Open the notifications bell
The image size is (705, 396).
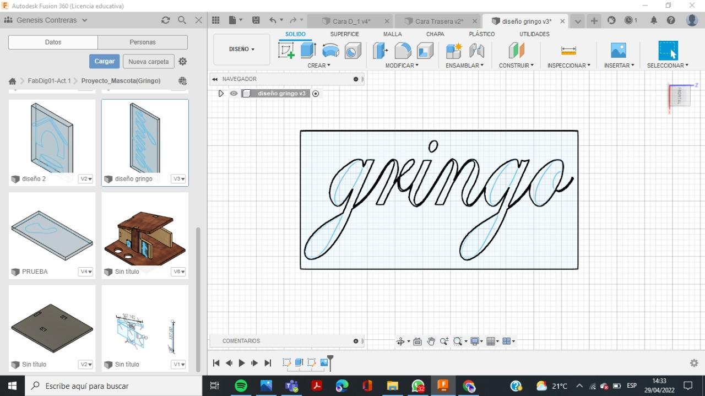click(x=654, y=20)
